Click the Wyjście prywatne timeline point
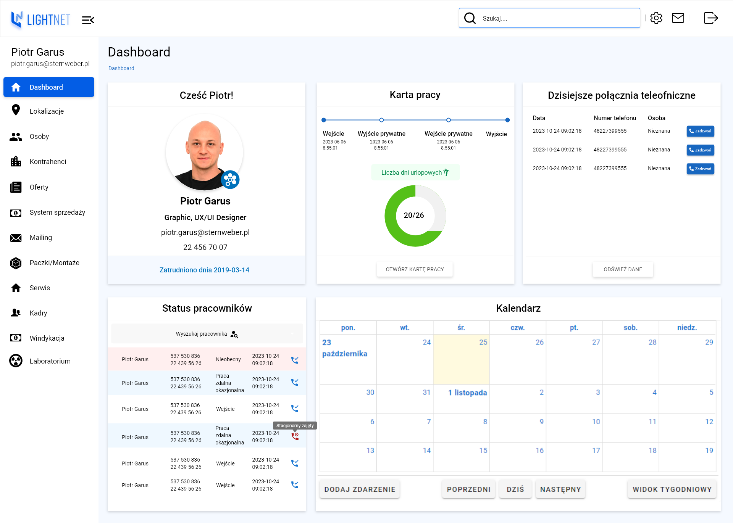The height and width of the screenshot is (523, 733). [381, 120]
